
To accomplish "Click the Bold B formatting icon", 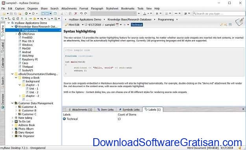I will point(157,14).
